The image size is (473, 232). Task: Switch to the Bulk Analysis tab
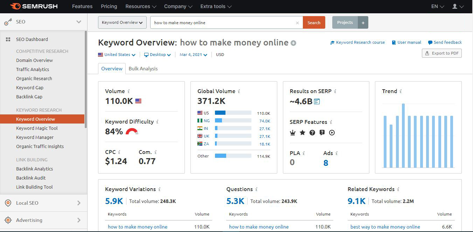click(x=143, y=69)
